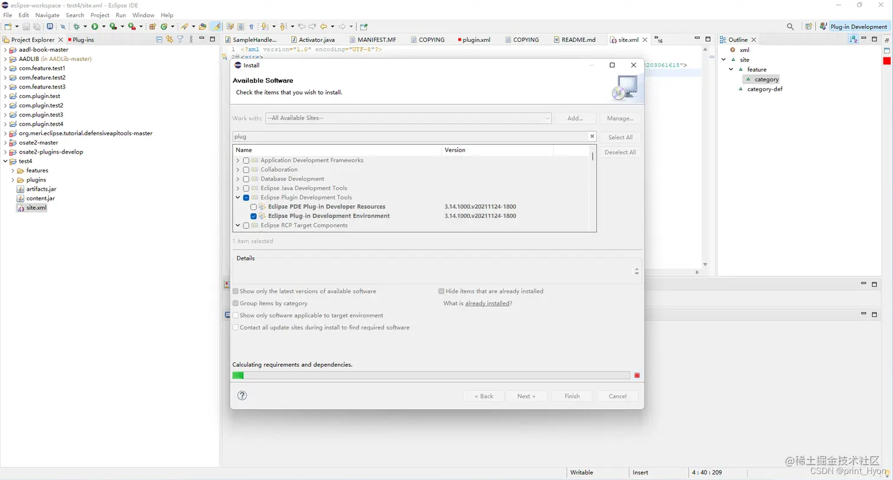Collapse Eclipse Plugin Development Tools node
Viewport: 893px width, 480px height.
coord(238,198)
